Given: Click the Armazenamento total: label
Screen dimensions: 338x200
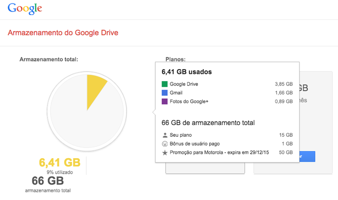Looking at the screenshot, I should (x=49, y=59).
